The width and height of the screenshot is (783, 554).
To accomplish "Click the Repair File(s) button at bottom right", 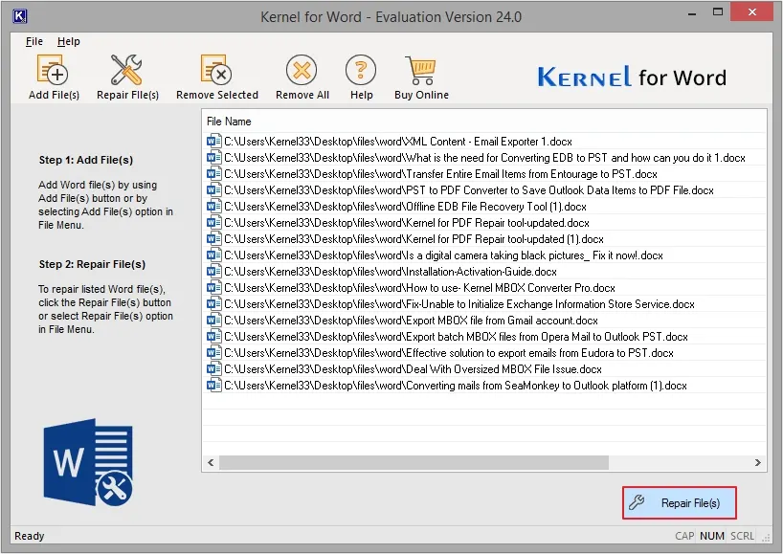I will coord(679,503).
